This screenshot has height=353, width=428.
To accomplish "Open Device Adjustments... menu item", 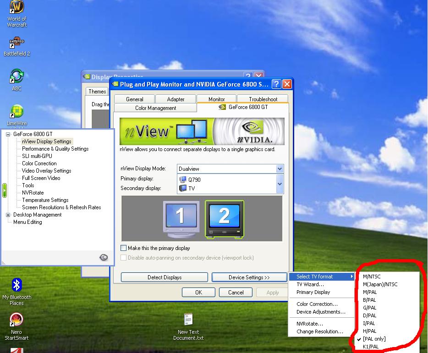I will point(321,312).
